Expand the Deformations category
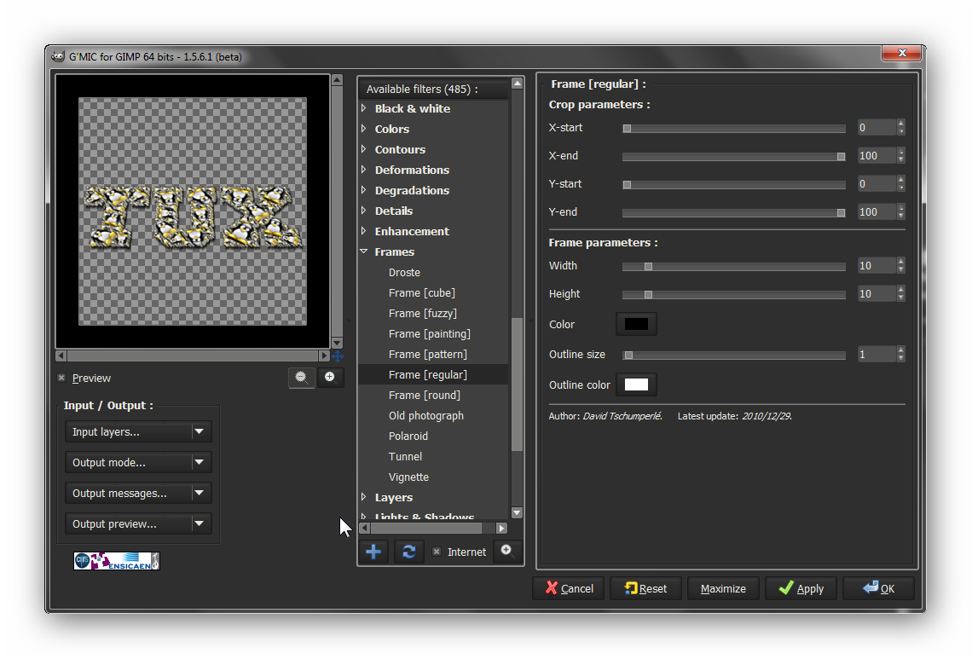The height and width of the screenshot is (659, 972). 364,170
